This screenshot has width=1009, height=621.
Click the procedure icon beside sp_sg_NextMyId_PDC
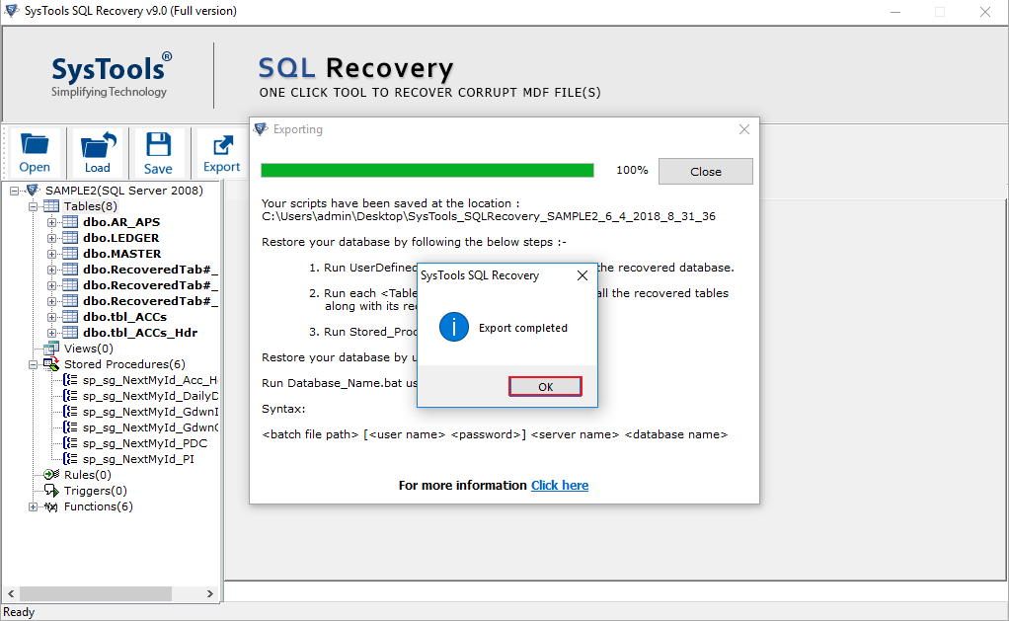tap(70, 443)
